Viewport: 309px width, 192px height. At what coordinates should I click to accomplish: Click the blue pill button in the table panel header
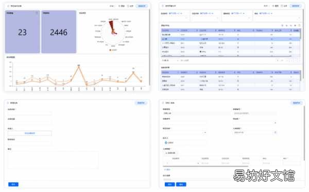pos(296,6)
